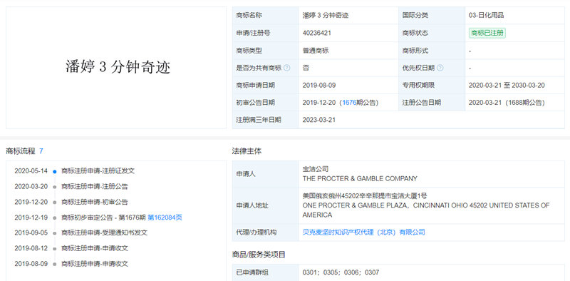
Task: Click the three-year date 2023-03-21
Action: pos(318,120)
